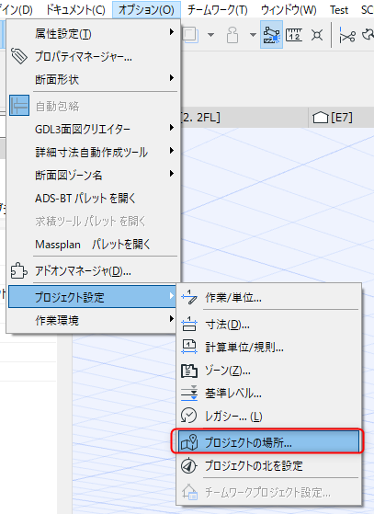Toggle the 自動包絡 auto-intersection icon
The image size is (374, 514).
[19, 105]
